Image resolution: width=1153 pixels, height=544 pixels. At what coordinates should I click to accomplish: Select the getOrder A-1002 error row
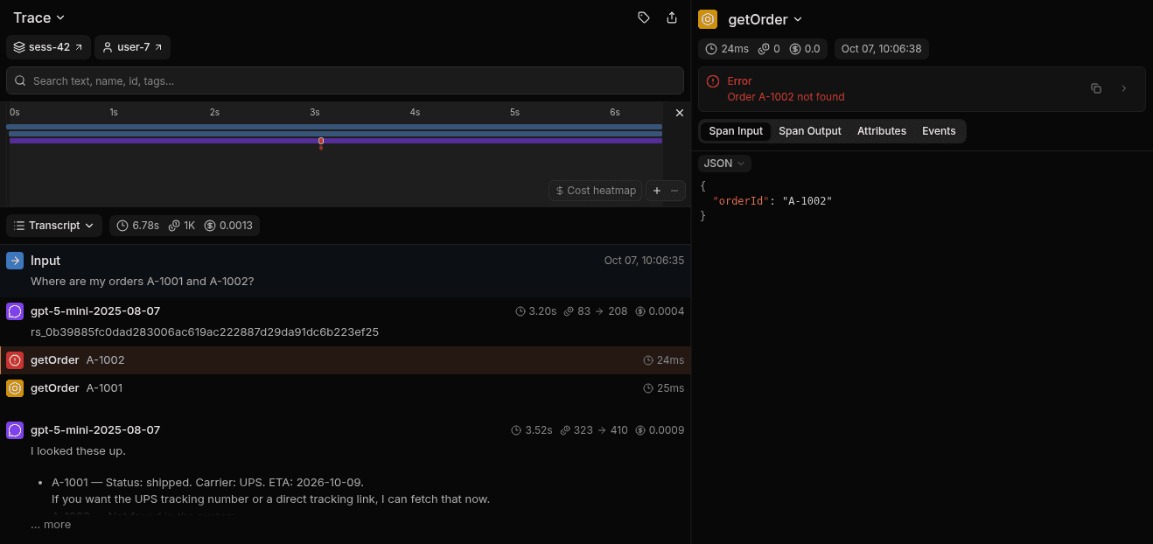click(x=346, y=360)
